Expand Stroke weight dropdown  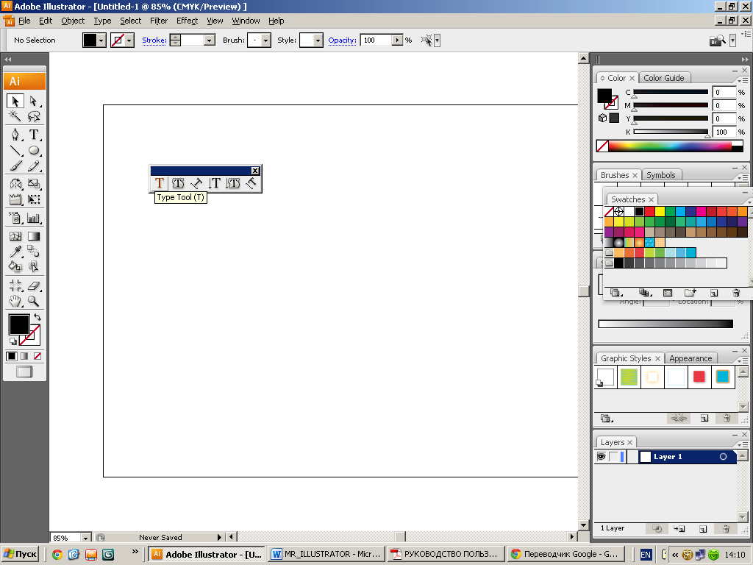click(x=209, y=40)
